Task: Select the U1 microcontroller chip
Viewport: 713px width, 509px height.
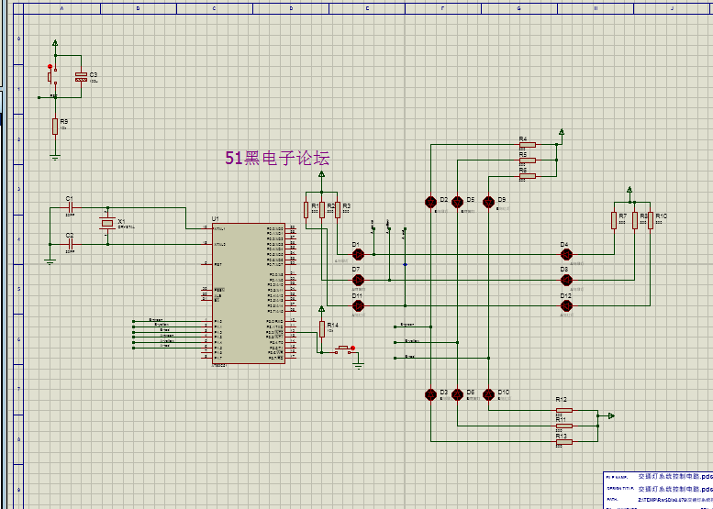Action: coord(249,293)
